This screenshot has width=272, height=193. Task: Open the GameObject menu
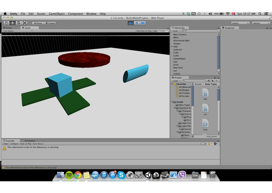click(56, 14)
